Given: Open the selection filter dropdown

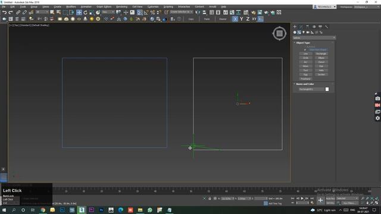Looking at the screenshot, I should [42, 12].
